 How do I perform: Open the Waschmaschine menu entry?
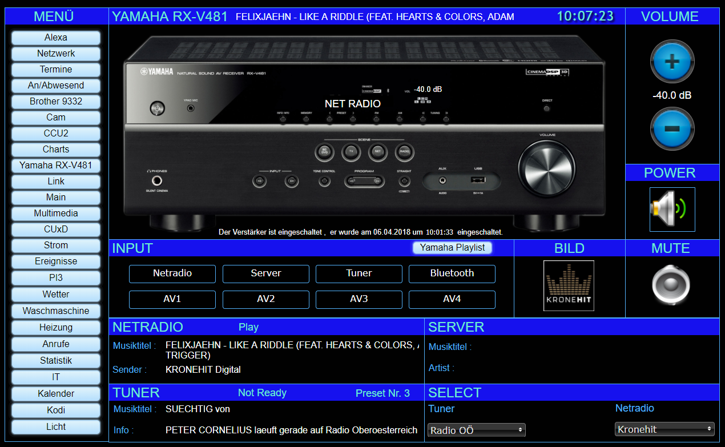(x=56, y=311)
